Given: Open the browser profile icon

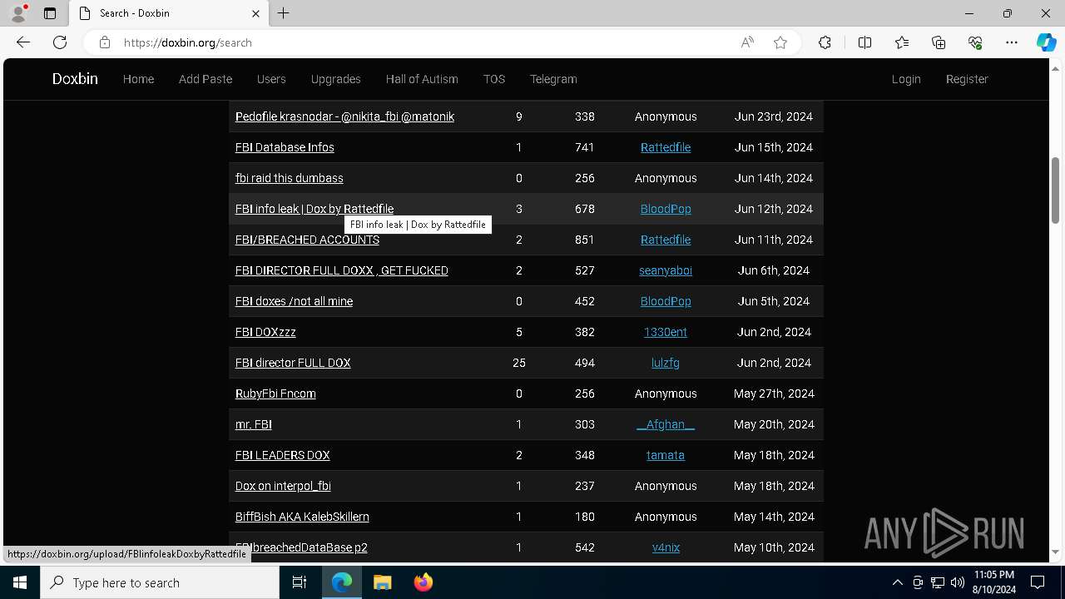Looking at the screenshot, I should (18, 13).
